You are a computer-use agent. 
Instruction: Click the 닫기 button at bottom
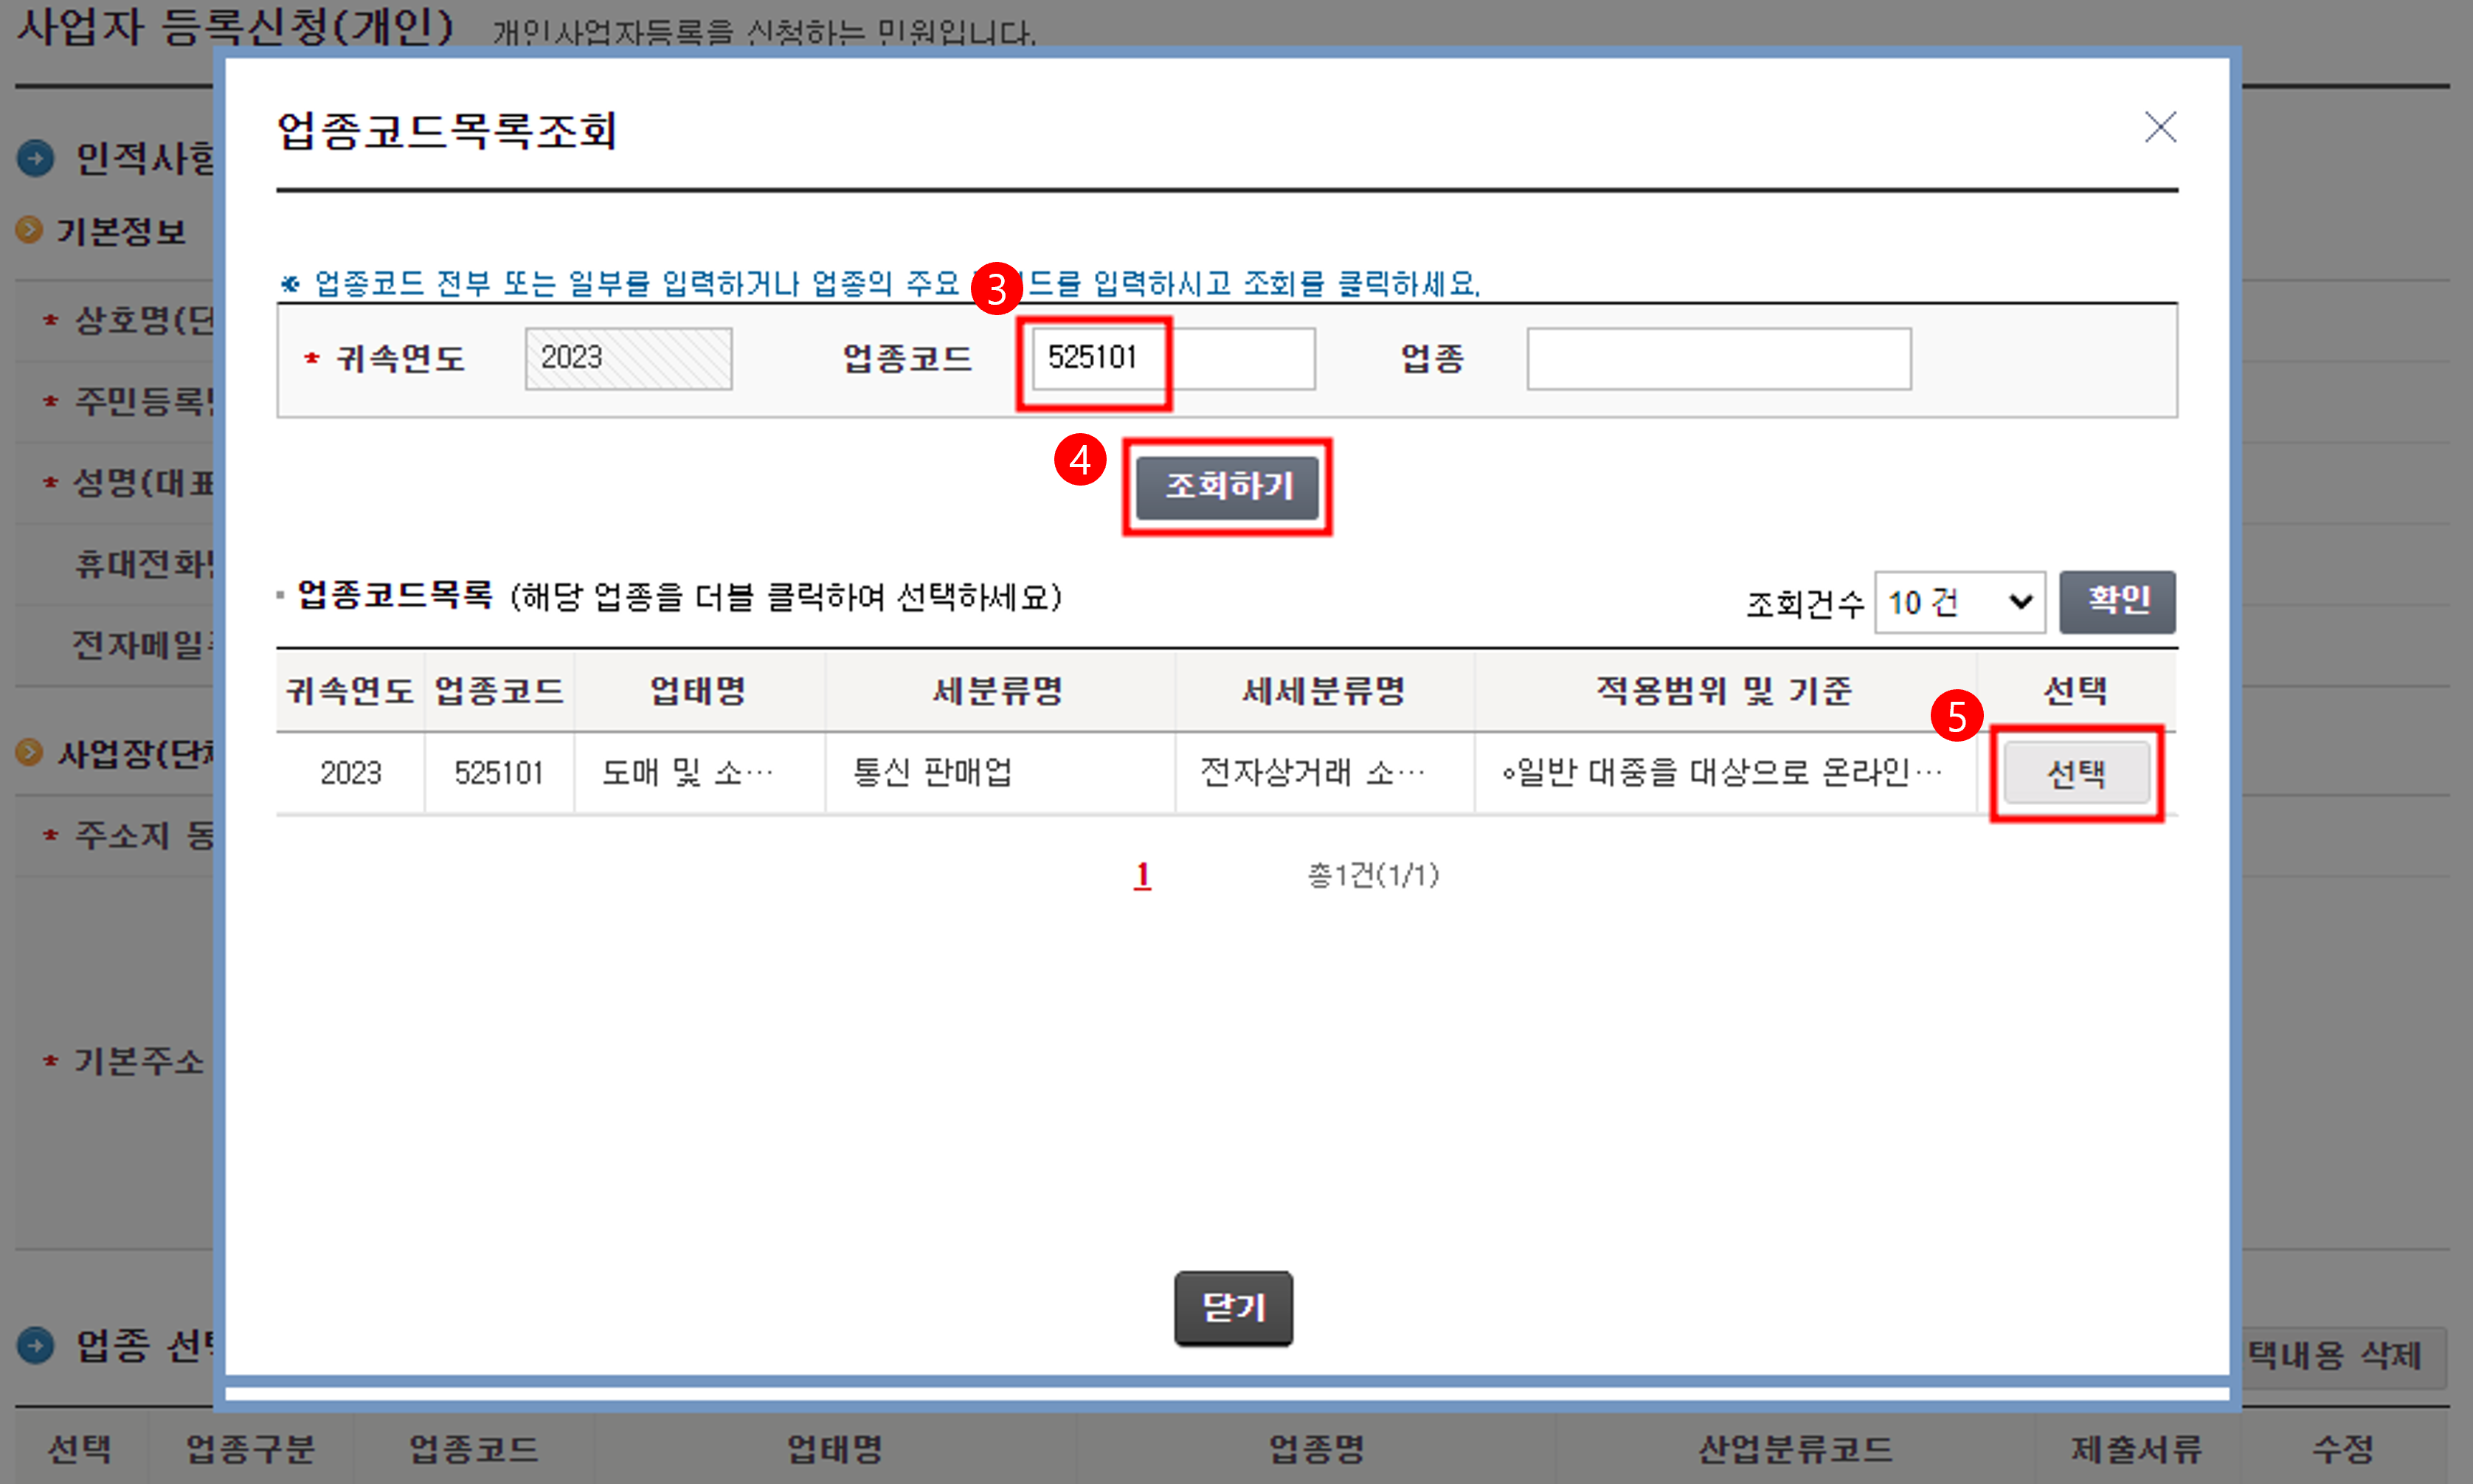(1233, 1308)
